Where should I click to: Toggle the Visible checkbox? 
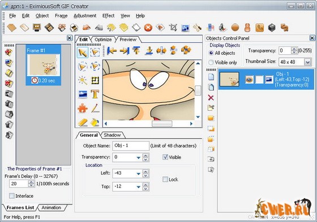pyautogui.click(x=165, y=157)
